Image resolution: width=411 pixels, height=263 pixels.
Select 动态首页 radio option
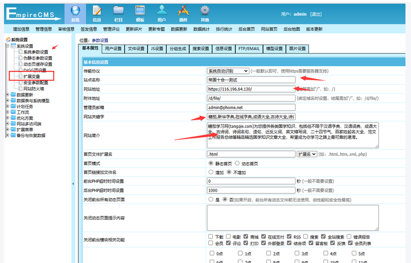pyautogui.click(x=237, y=163)
